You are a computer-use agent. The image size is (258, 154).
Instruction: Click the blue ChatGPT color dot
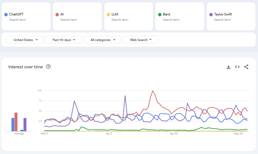6,15
